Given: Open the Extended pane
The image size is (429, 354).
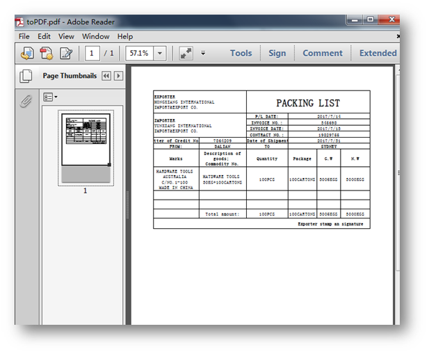Looking at the screenshot, I should 378,53.
